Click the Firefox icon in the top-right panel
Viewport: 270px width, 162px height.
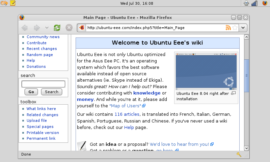click(x=265, y=3)
